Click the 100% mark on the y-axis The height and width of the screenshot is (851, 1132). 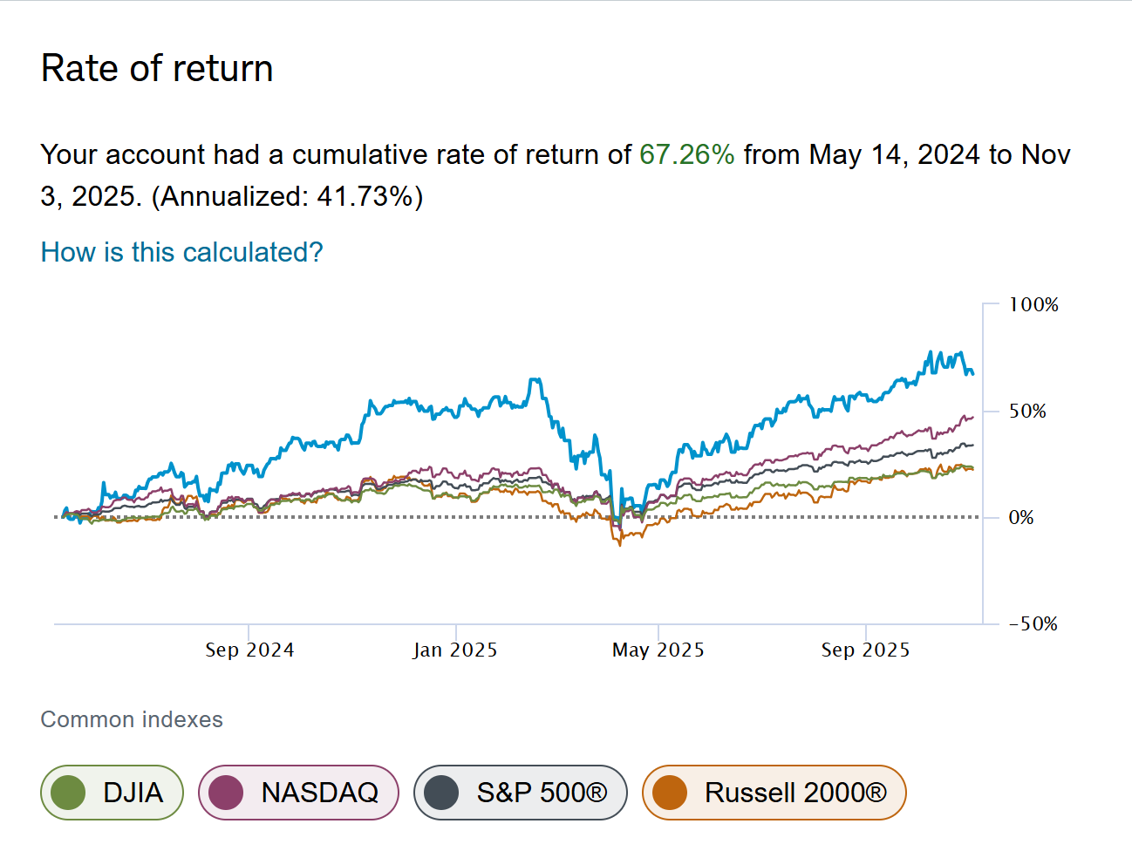click(1033, 305)
